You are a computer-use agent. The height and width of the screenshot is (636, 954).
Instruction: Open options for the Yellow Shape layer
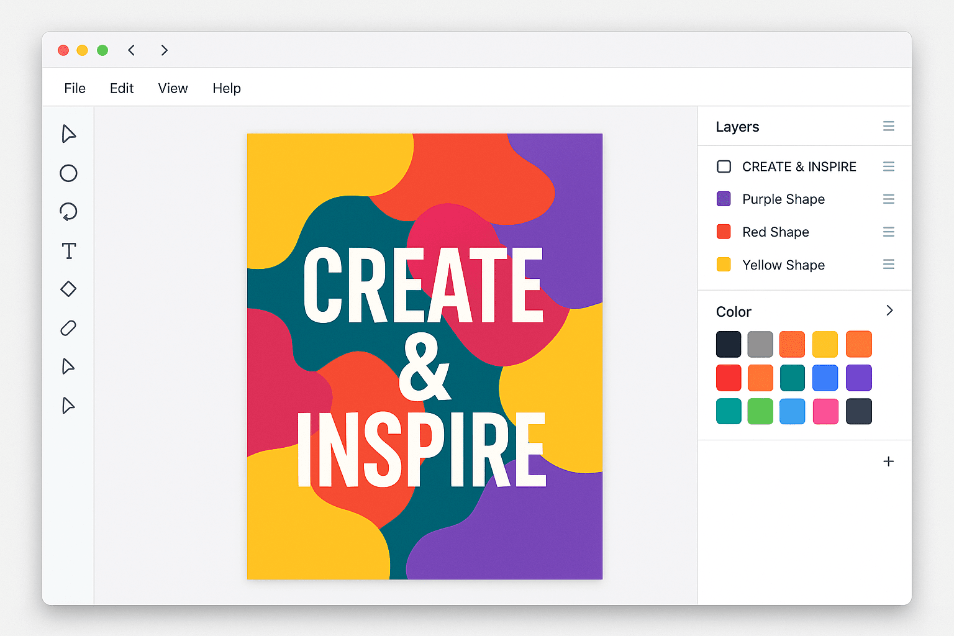(888, 265)
